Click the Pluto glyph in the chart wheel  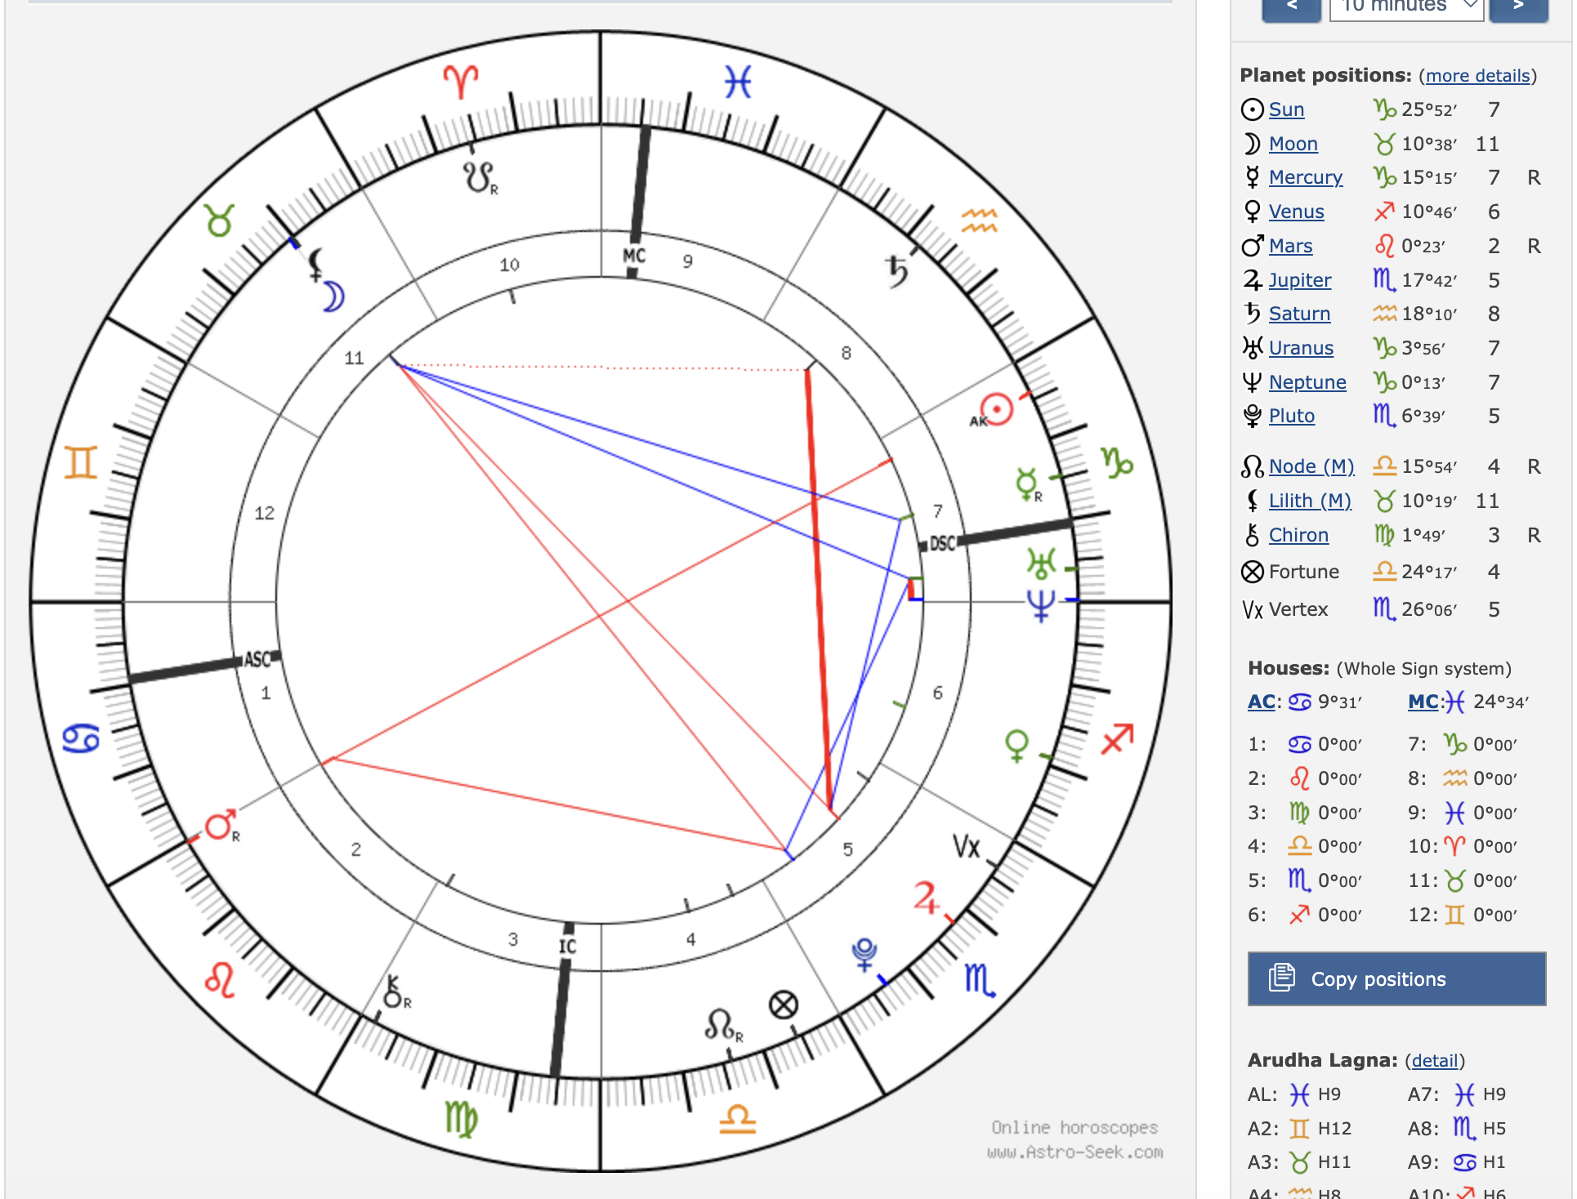click(864, 953)
